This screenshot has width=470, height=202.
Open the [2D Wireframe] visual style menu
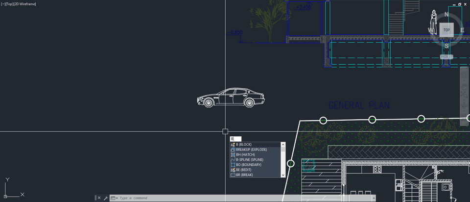click(x=24, y=4)
